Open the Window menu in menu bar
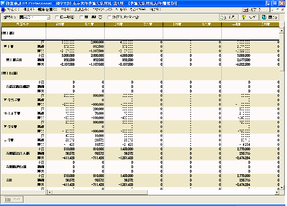This screenshot has height=206, width=287. pos(138,9)
